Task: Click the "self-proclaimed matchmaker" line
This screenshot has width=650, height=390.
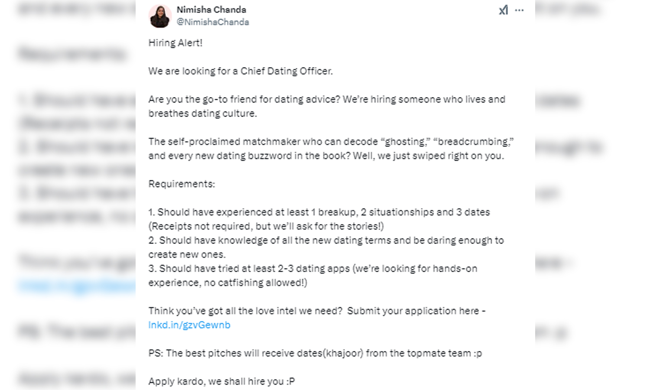Action: tap(331, 142)
